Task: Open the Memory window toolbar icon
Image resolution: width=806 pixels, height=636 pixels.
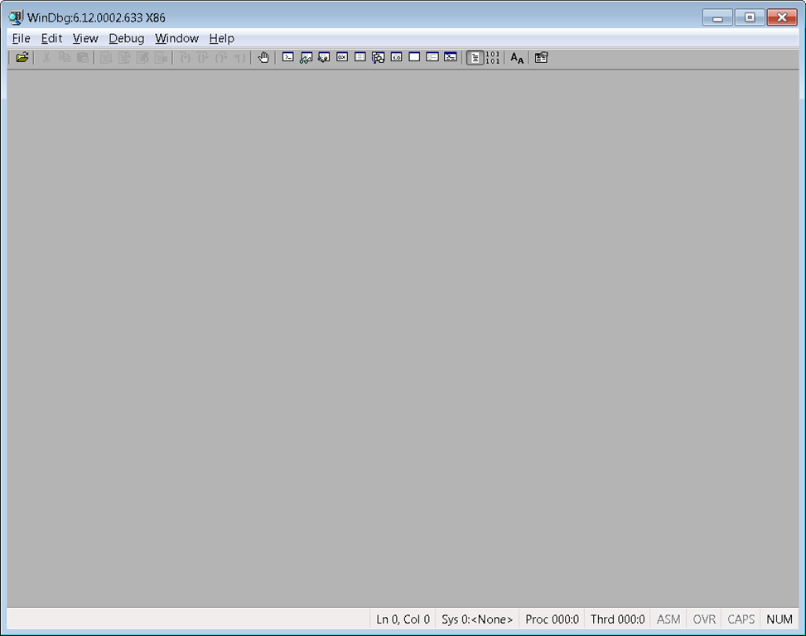Action: pos(360,58)
